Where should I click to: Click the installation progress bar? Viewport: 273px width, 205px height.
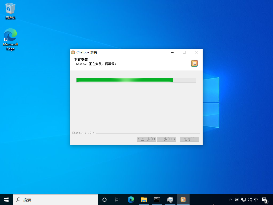(x=136, y=80)
